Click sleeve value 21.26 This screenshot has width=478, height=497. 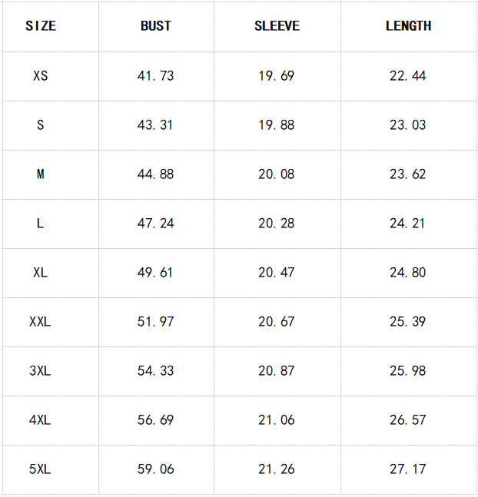(x=277, y=469)
